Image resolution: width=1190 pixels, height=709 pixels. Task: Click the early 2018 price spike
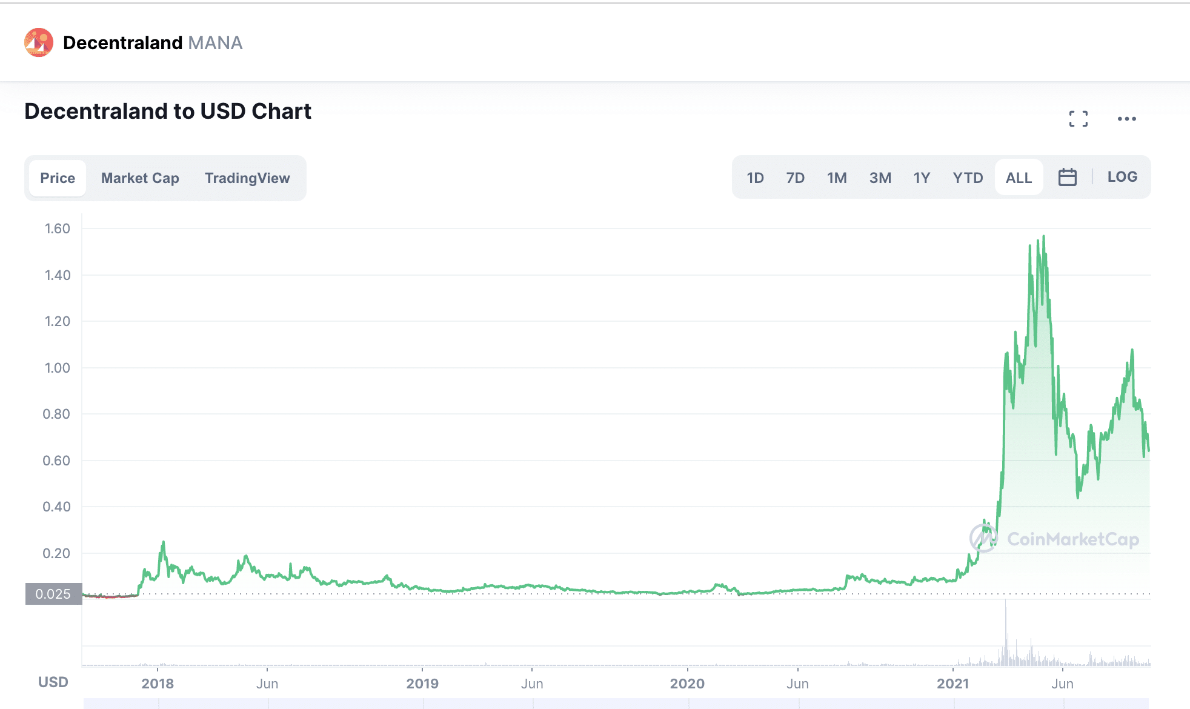point(163,543)
